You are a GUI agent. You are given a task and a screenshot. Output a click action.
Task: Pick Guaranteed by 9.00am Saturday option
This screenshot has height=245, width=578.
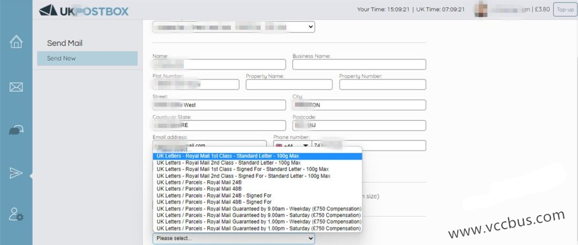point(257,215)
